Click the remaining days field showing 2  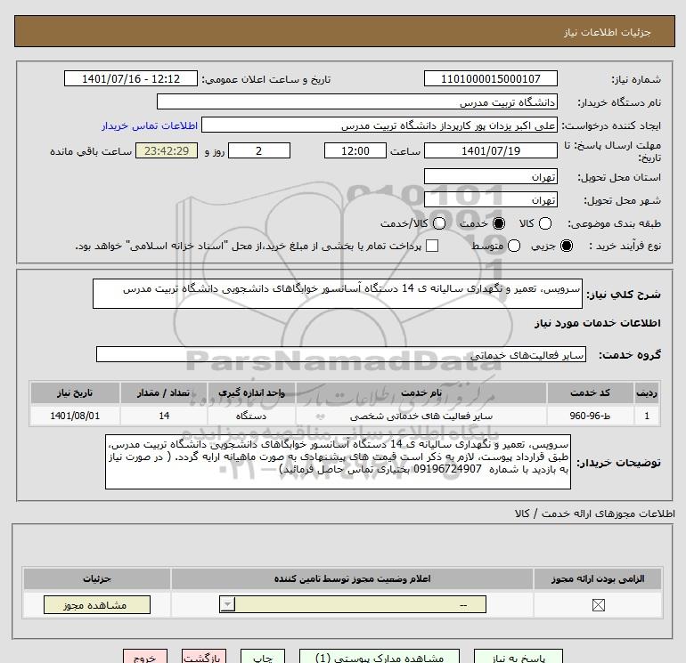pyautogui.click(x=259, y=150)
